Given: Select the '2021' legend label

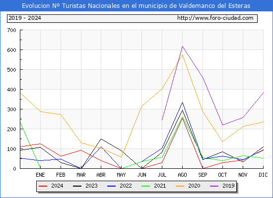Looking at the screenshot, I should point(160,186).
